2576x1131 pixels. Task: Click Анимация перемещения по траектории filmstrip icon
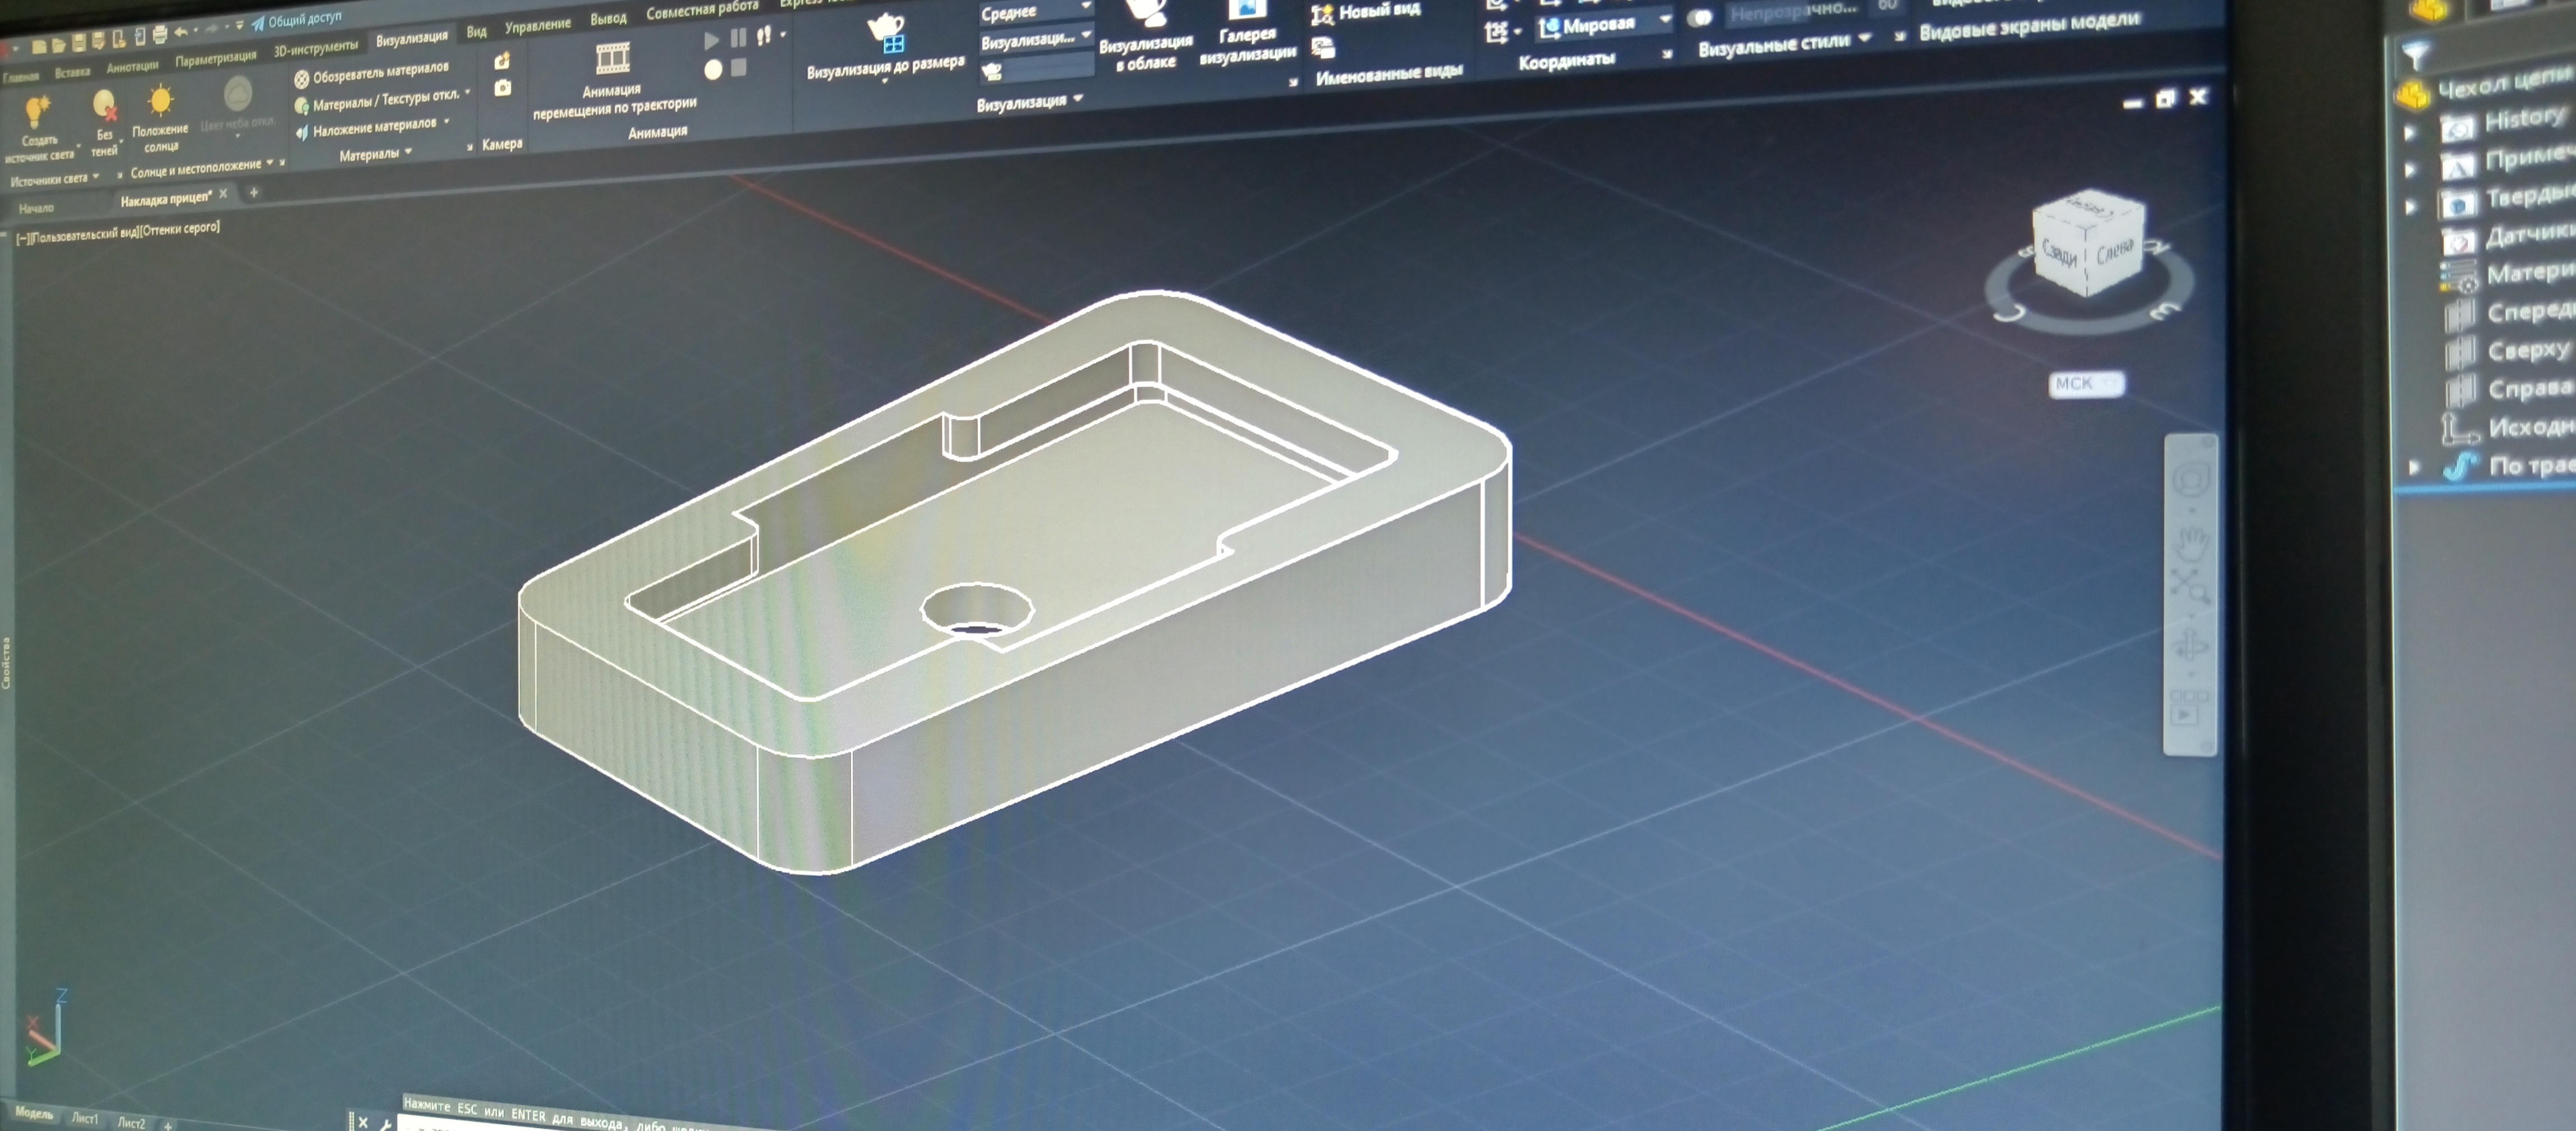point(613,58)
